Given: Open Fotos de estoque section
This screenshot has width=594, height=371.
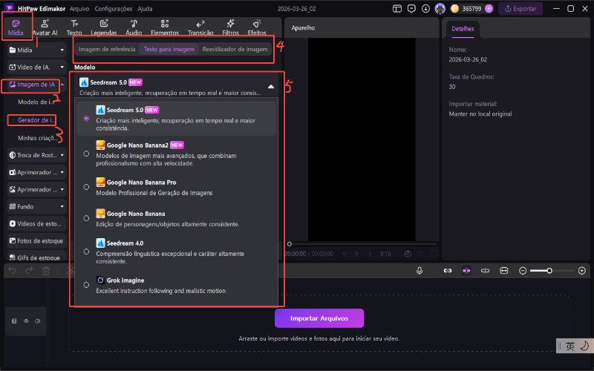Looking at the screenshot, I should 36,240.
